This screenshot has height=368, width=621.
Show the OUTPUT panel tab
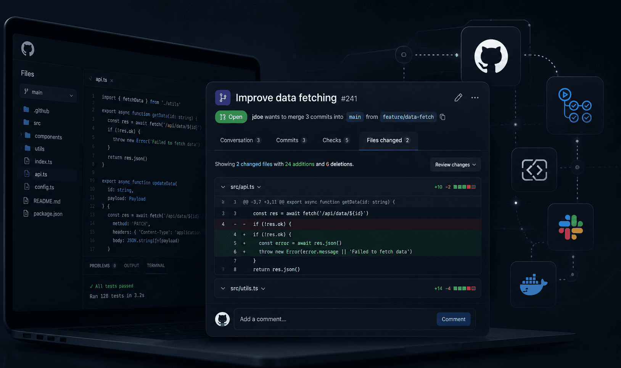(132, 266)
